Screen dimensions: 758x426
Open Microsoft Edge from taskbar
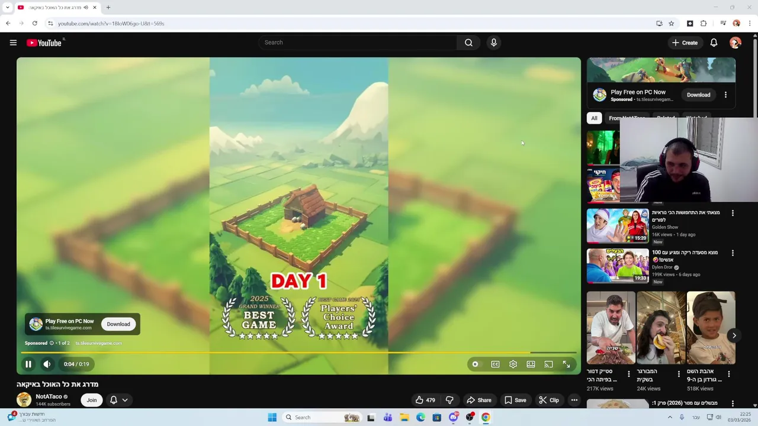(420, 417)
